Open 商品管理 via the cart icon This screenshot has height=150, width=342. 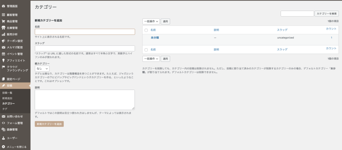point(3,21)
